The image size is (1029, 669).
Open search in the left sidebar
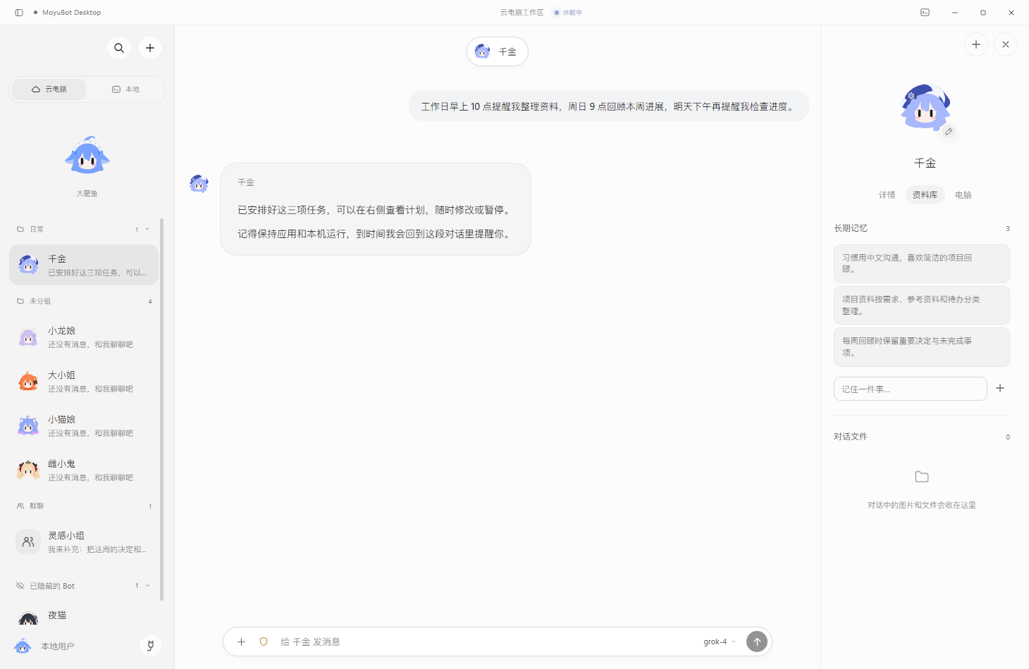tap(119, 48)
